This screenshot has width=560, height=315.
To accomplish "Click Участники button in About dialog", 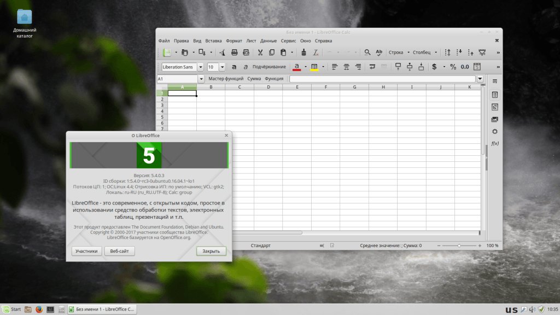I will click(86, 251).
